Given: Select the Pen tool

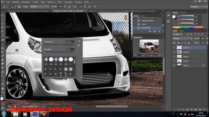Looking at the screenshot, I should click(x=3, y=72).
